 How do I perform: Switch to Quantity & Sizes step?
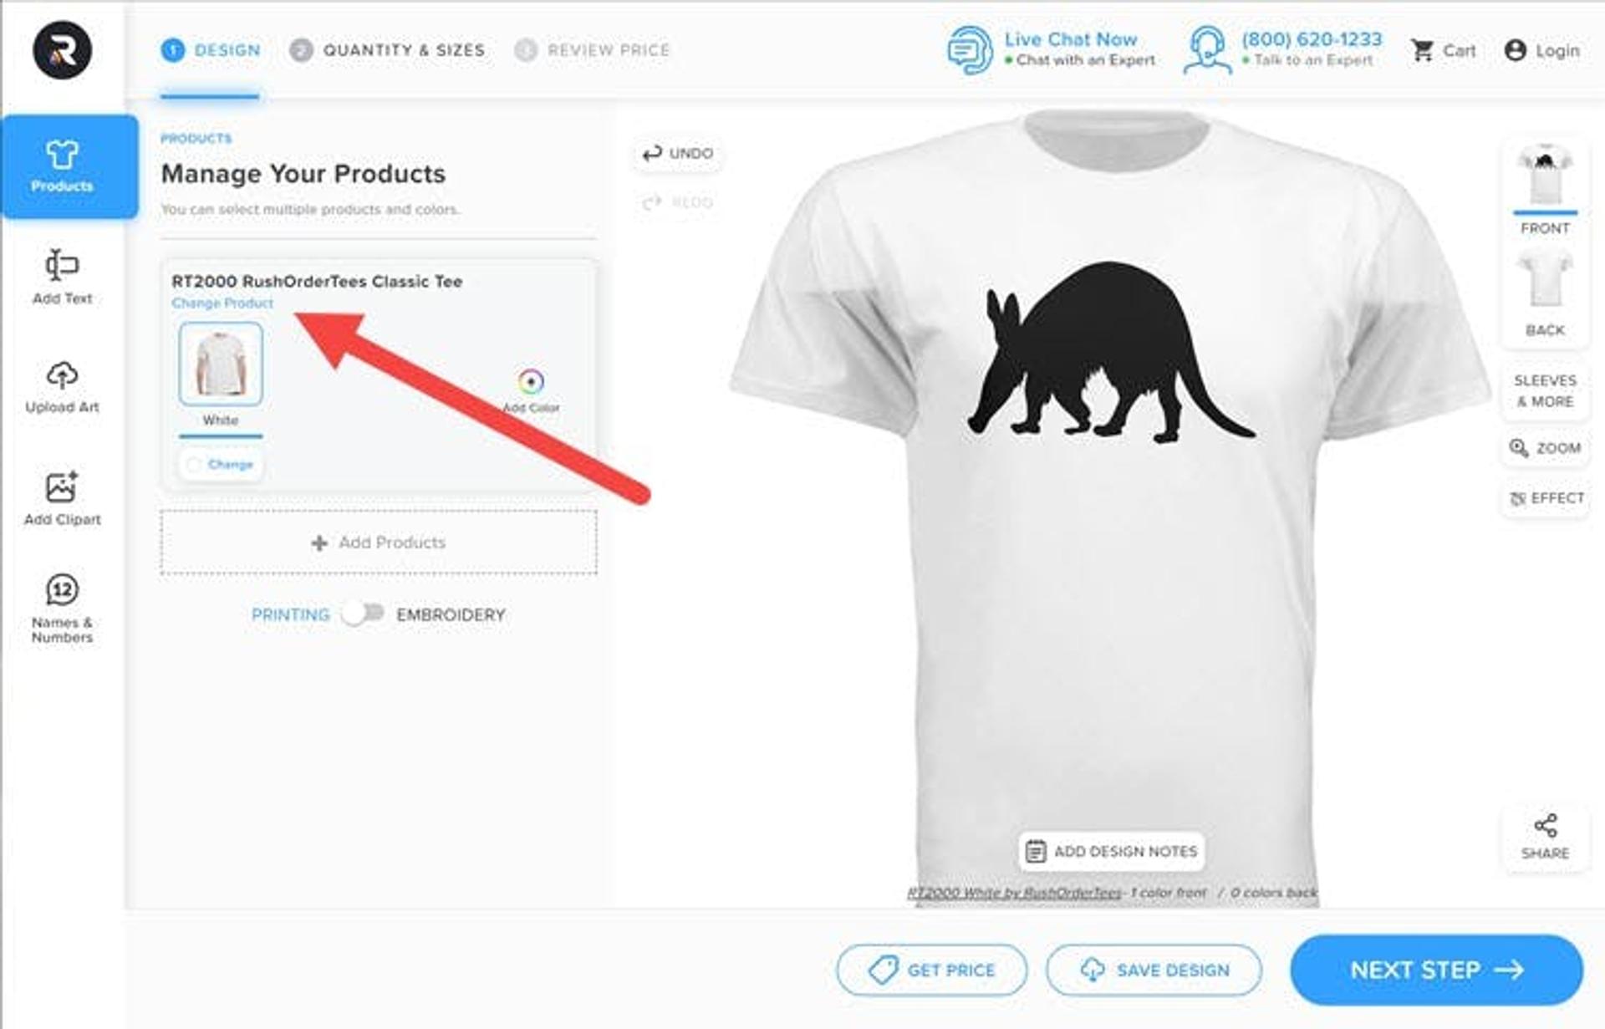point(387,50)
